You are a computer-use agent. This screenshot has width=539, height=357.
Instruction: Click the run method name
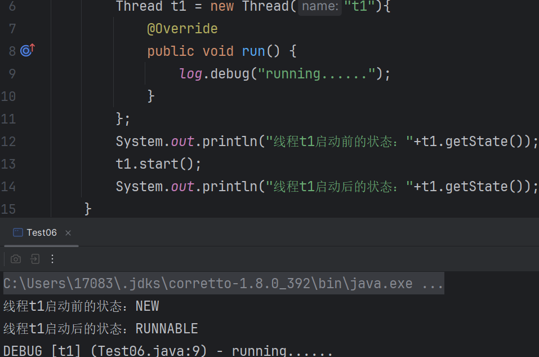(x=253, y=51)
